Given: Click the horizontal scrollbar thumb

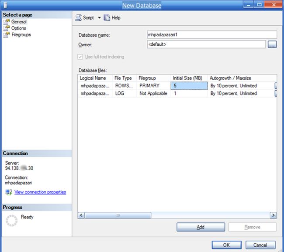Looking at the screenshot, I should click(x=118, y=215).
